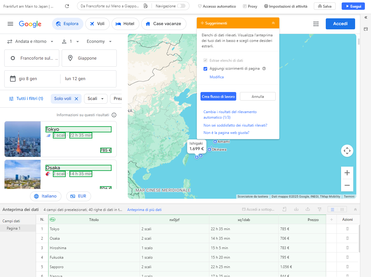Open the Scali filter dropdown

click(96, 98)
